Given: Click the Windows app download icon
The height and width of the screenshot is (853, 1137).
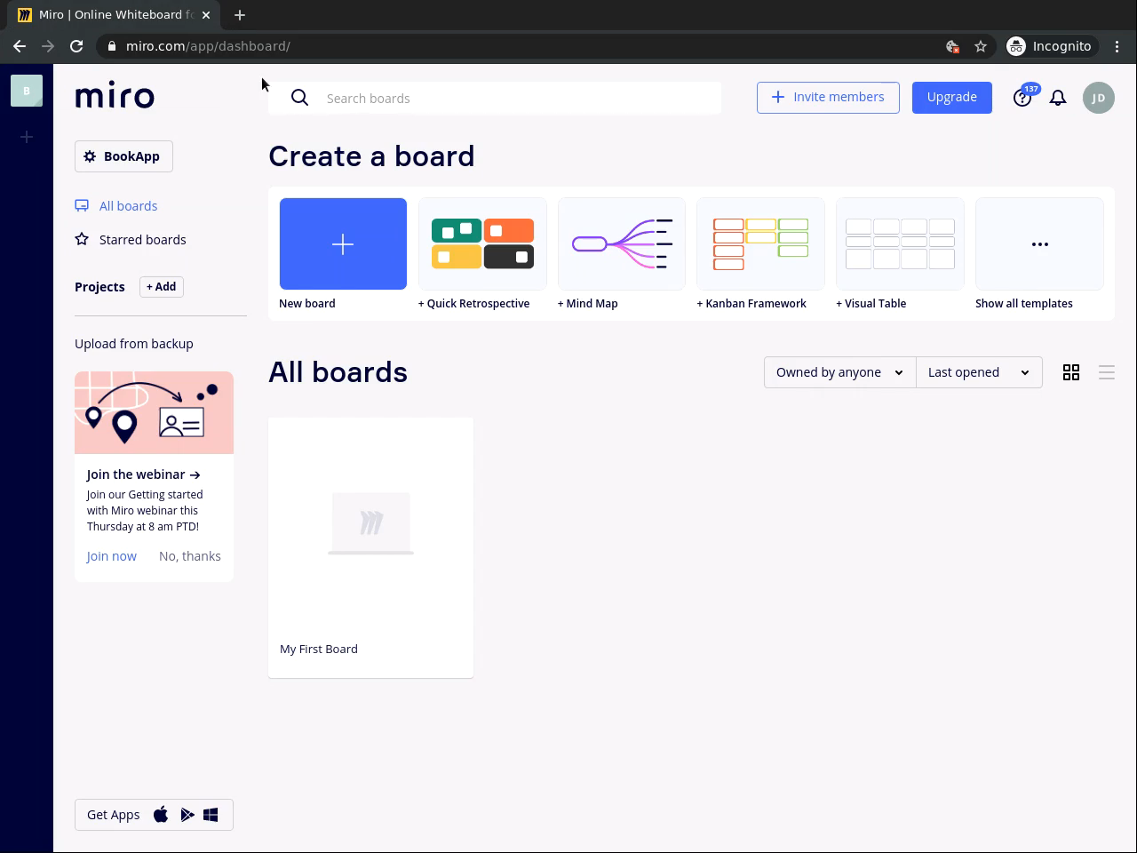Looking at the screenshot, I should point(211,815).
